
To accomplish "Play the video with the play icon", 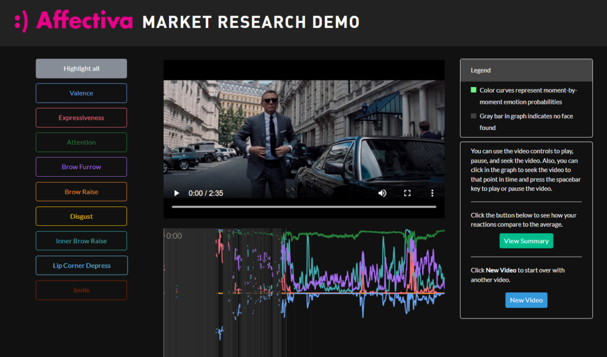I will [x=176, y=193].
